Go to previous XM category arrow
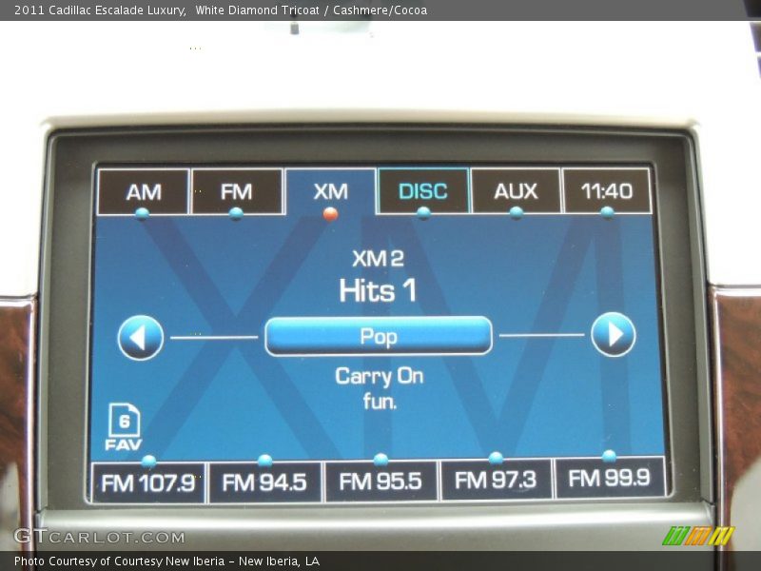The image size is (761, 571). pos(141,338)
